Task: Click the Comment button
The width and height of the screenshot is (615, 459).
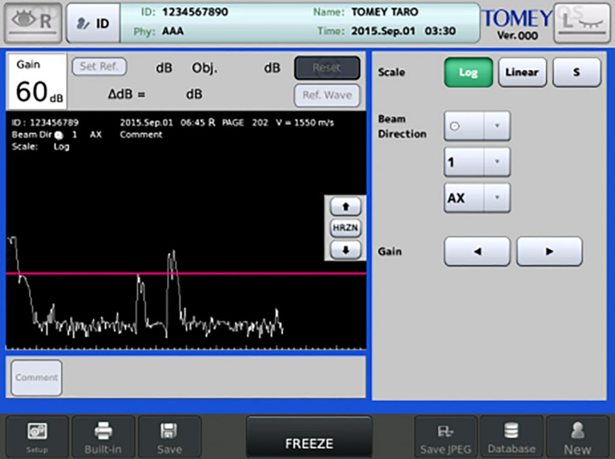Action: [x=37, y=378]
